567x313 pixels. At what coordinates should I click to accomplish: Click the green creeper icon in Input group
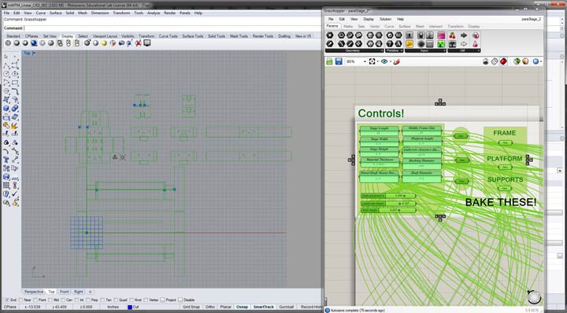coord(441,44)
